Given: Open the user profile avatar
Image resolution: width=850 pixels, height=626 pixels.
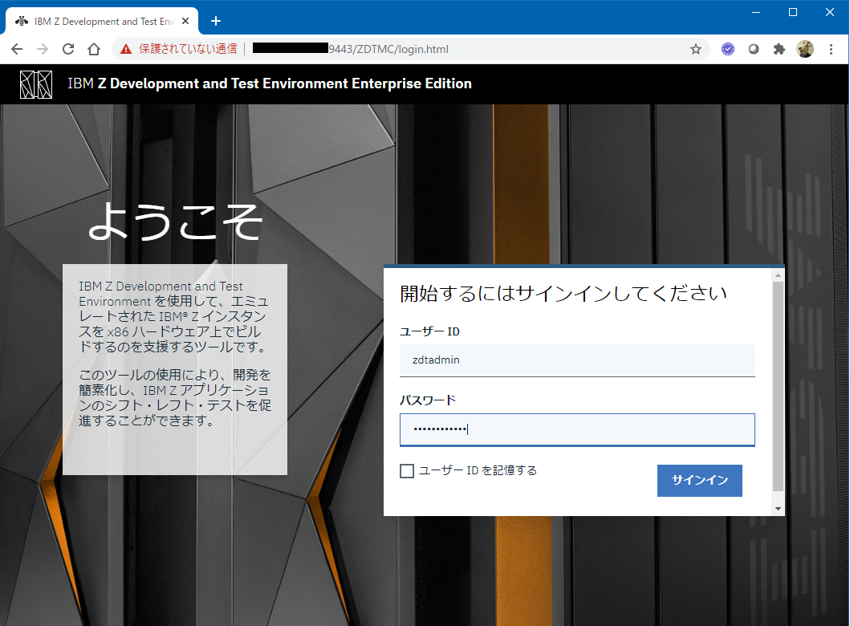Looking at the screenshot, I should click(x=805, y=49).
